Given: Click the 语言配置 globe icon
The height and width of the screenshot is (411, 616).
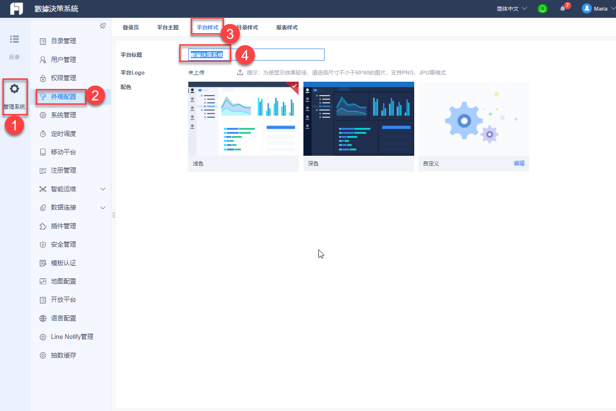Looking at the screenshot, I should pos(42,318).
